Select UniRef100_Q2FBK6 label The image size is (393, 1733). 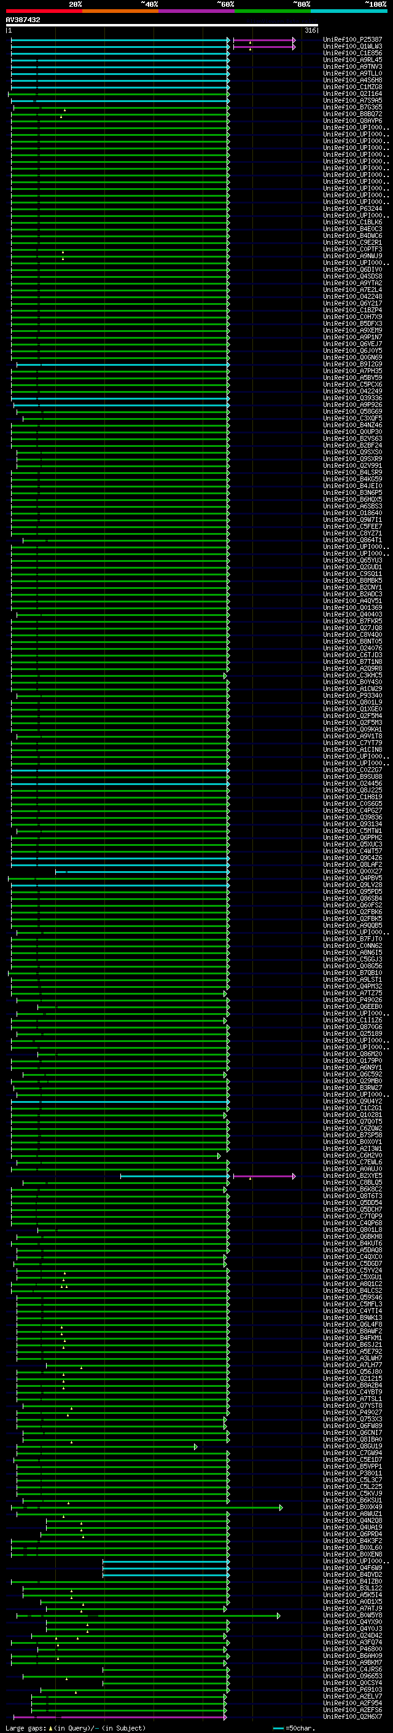(x=352, y=912)
